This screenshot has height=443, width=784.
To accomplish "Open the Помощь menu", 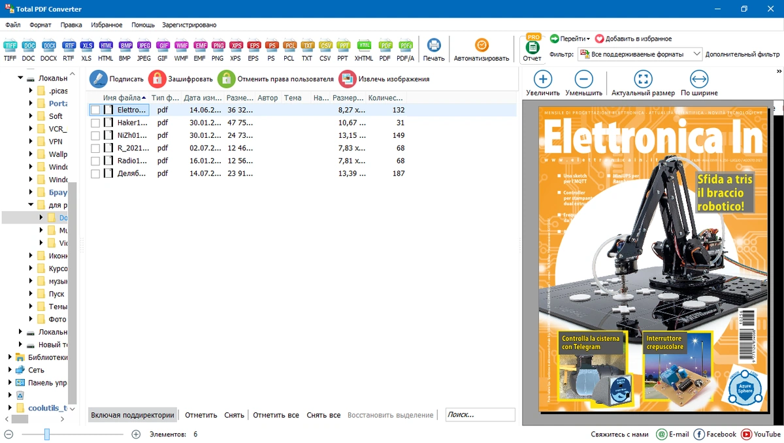I will (x=143, y=25).
